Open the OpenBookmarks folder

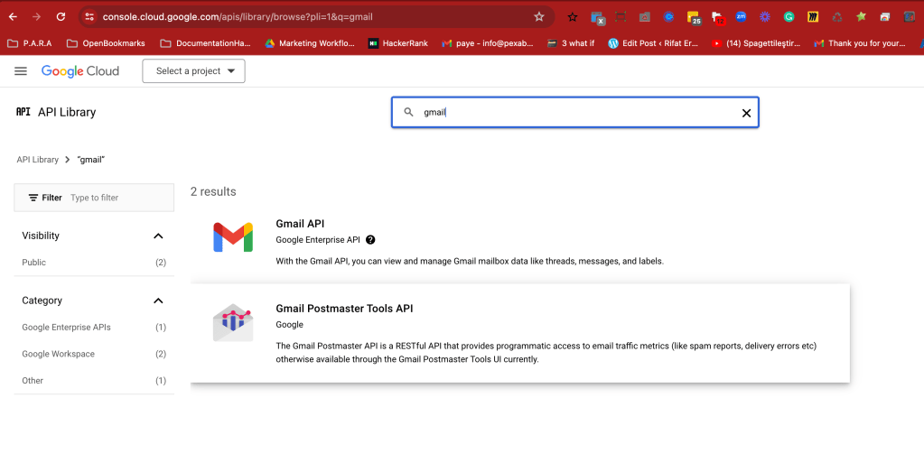click(106, 43)
